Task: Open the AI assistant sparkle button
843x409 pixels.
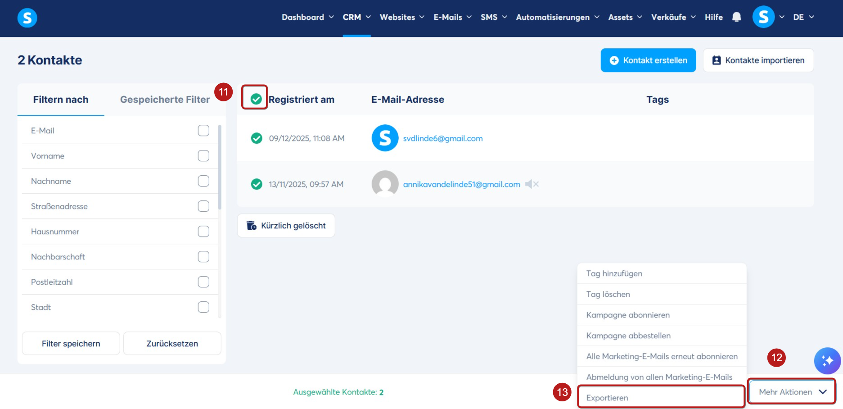Action: click(x=827, y=361)
